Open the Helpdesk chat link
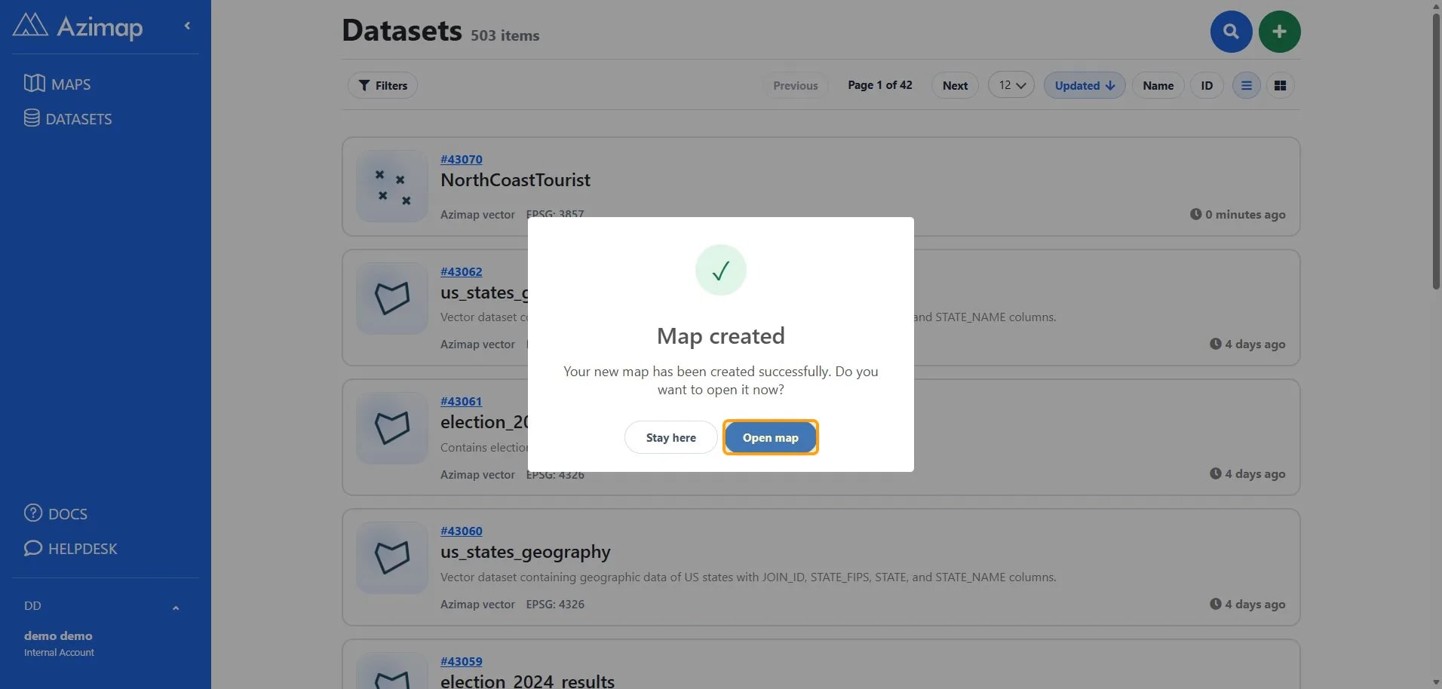1442x689 pixels. (x=71, y=548)
